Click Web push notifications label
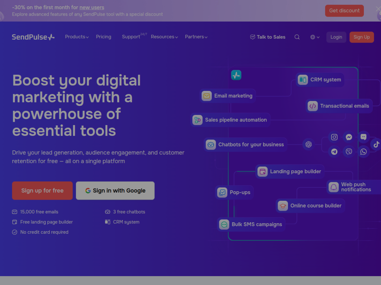This screenshot has height=285, width=381. pos(356,187)
